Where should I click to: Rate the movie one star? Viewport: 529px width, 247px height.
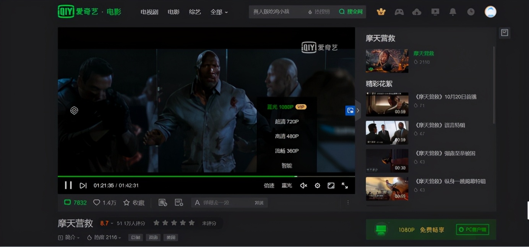point(156,223)
